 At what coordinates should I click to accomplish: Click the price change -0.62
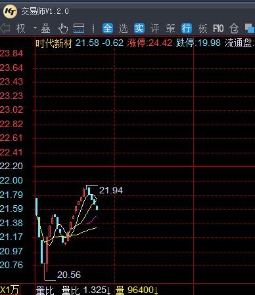[x=112, y=43]
